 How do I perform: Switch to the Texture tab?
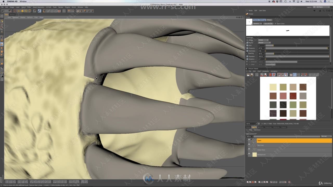(12, 15)
